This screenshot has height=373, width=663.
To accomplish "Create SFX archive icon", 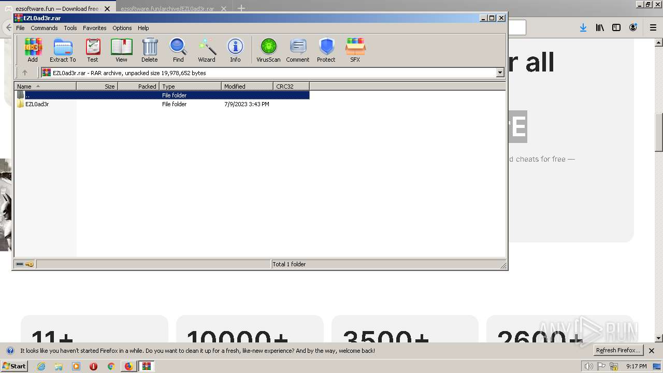I will (355, 50).
